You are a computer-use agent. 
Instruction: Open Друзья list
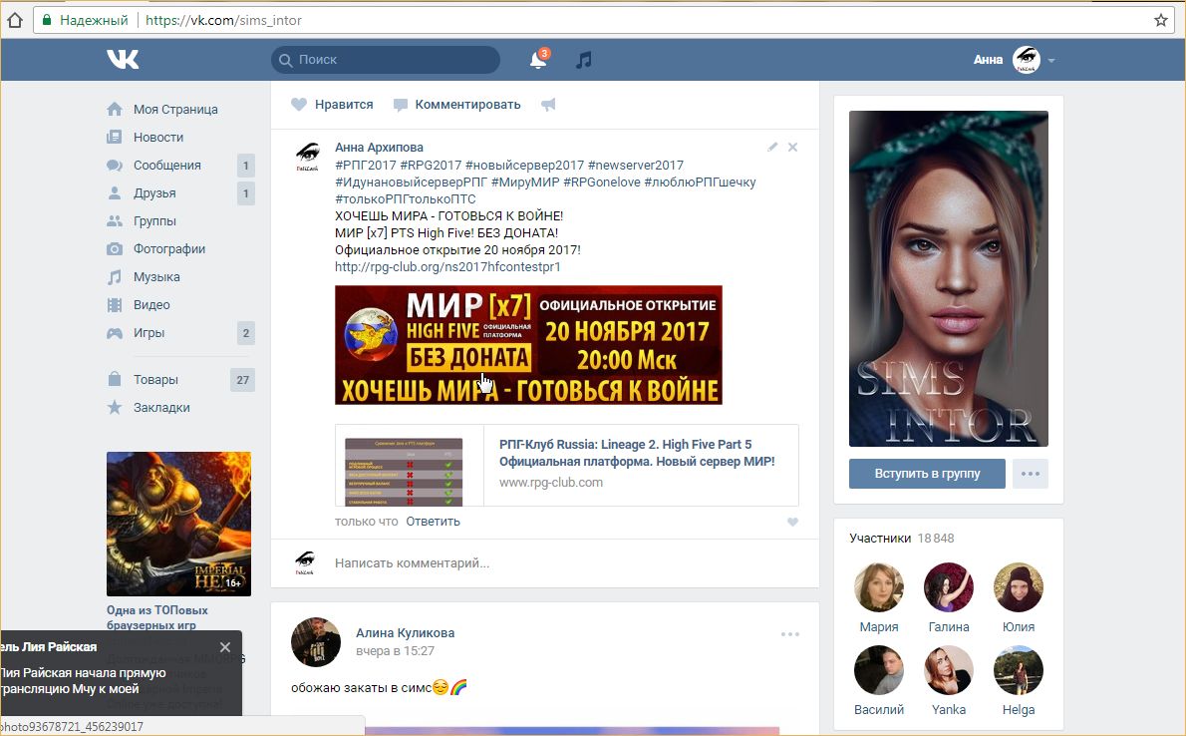[154, 193]
